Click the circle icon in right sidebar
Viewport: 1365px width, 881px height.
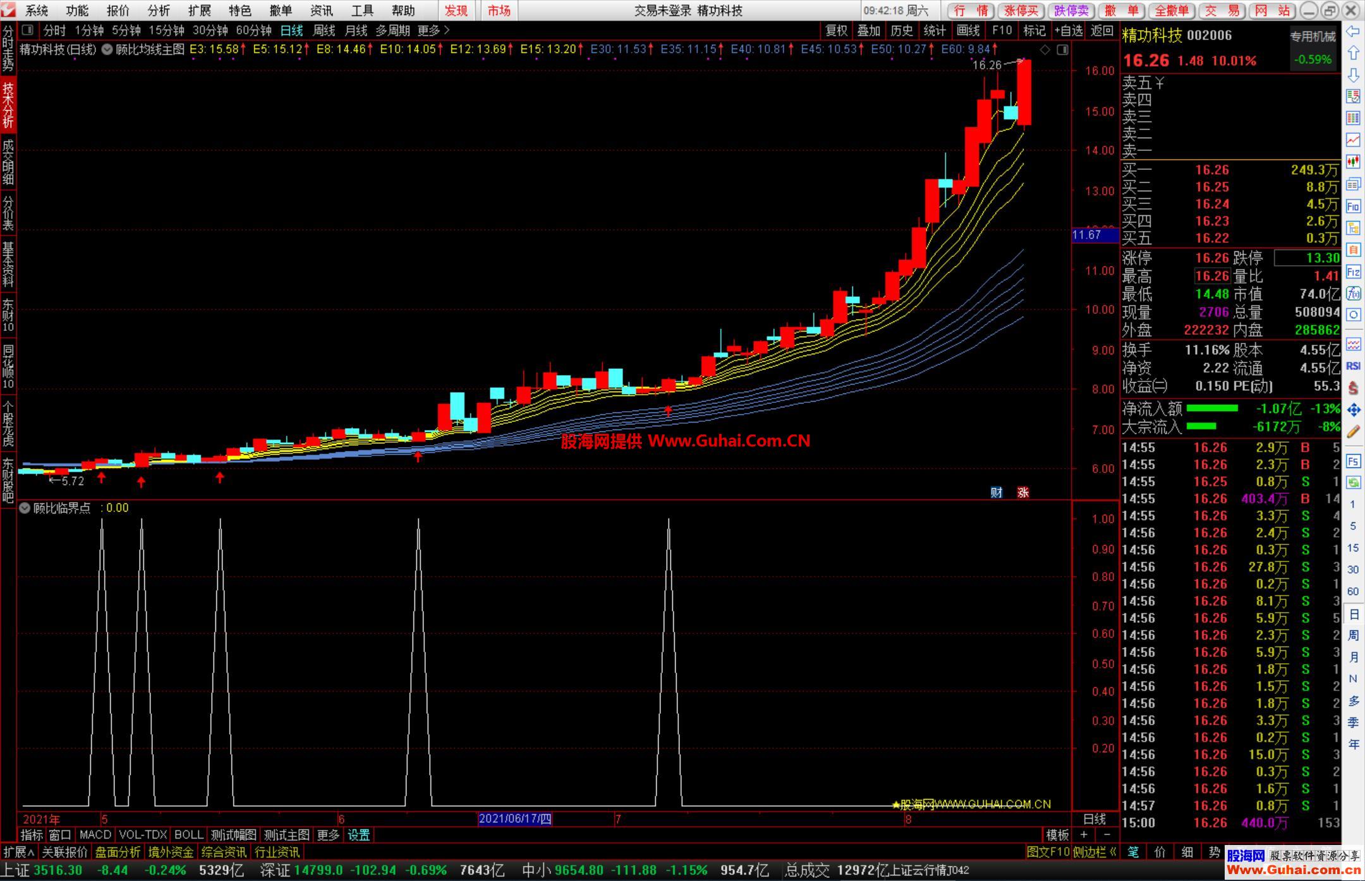click(1353, 315)
